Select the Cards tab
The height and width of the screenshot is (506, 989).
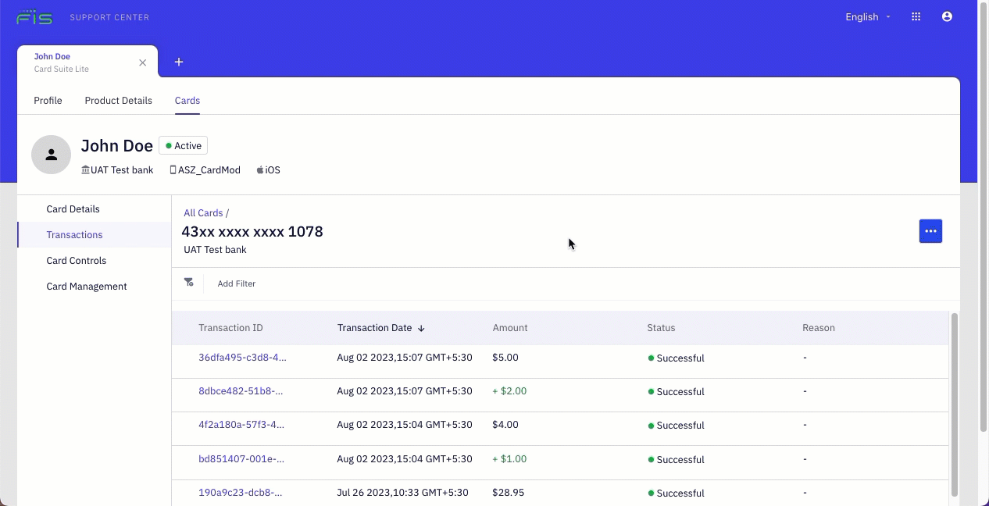(x=187, y=100)
